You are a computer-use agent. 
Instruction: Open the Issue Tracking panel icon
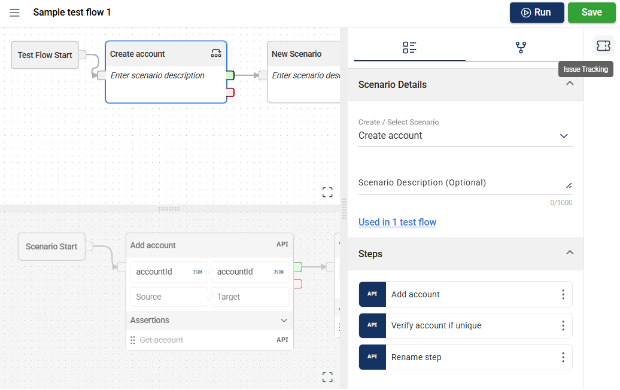(603, 46)
